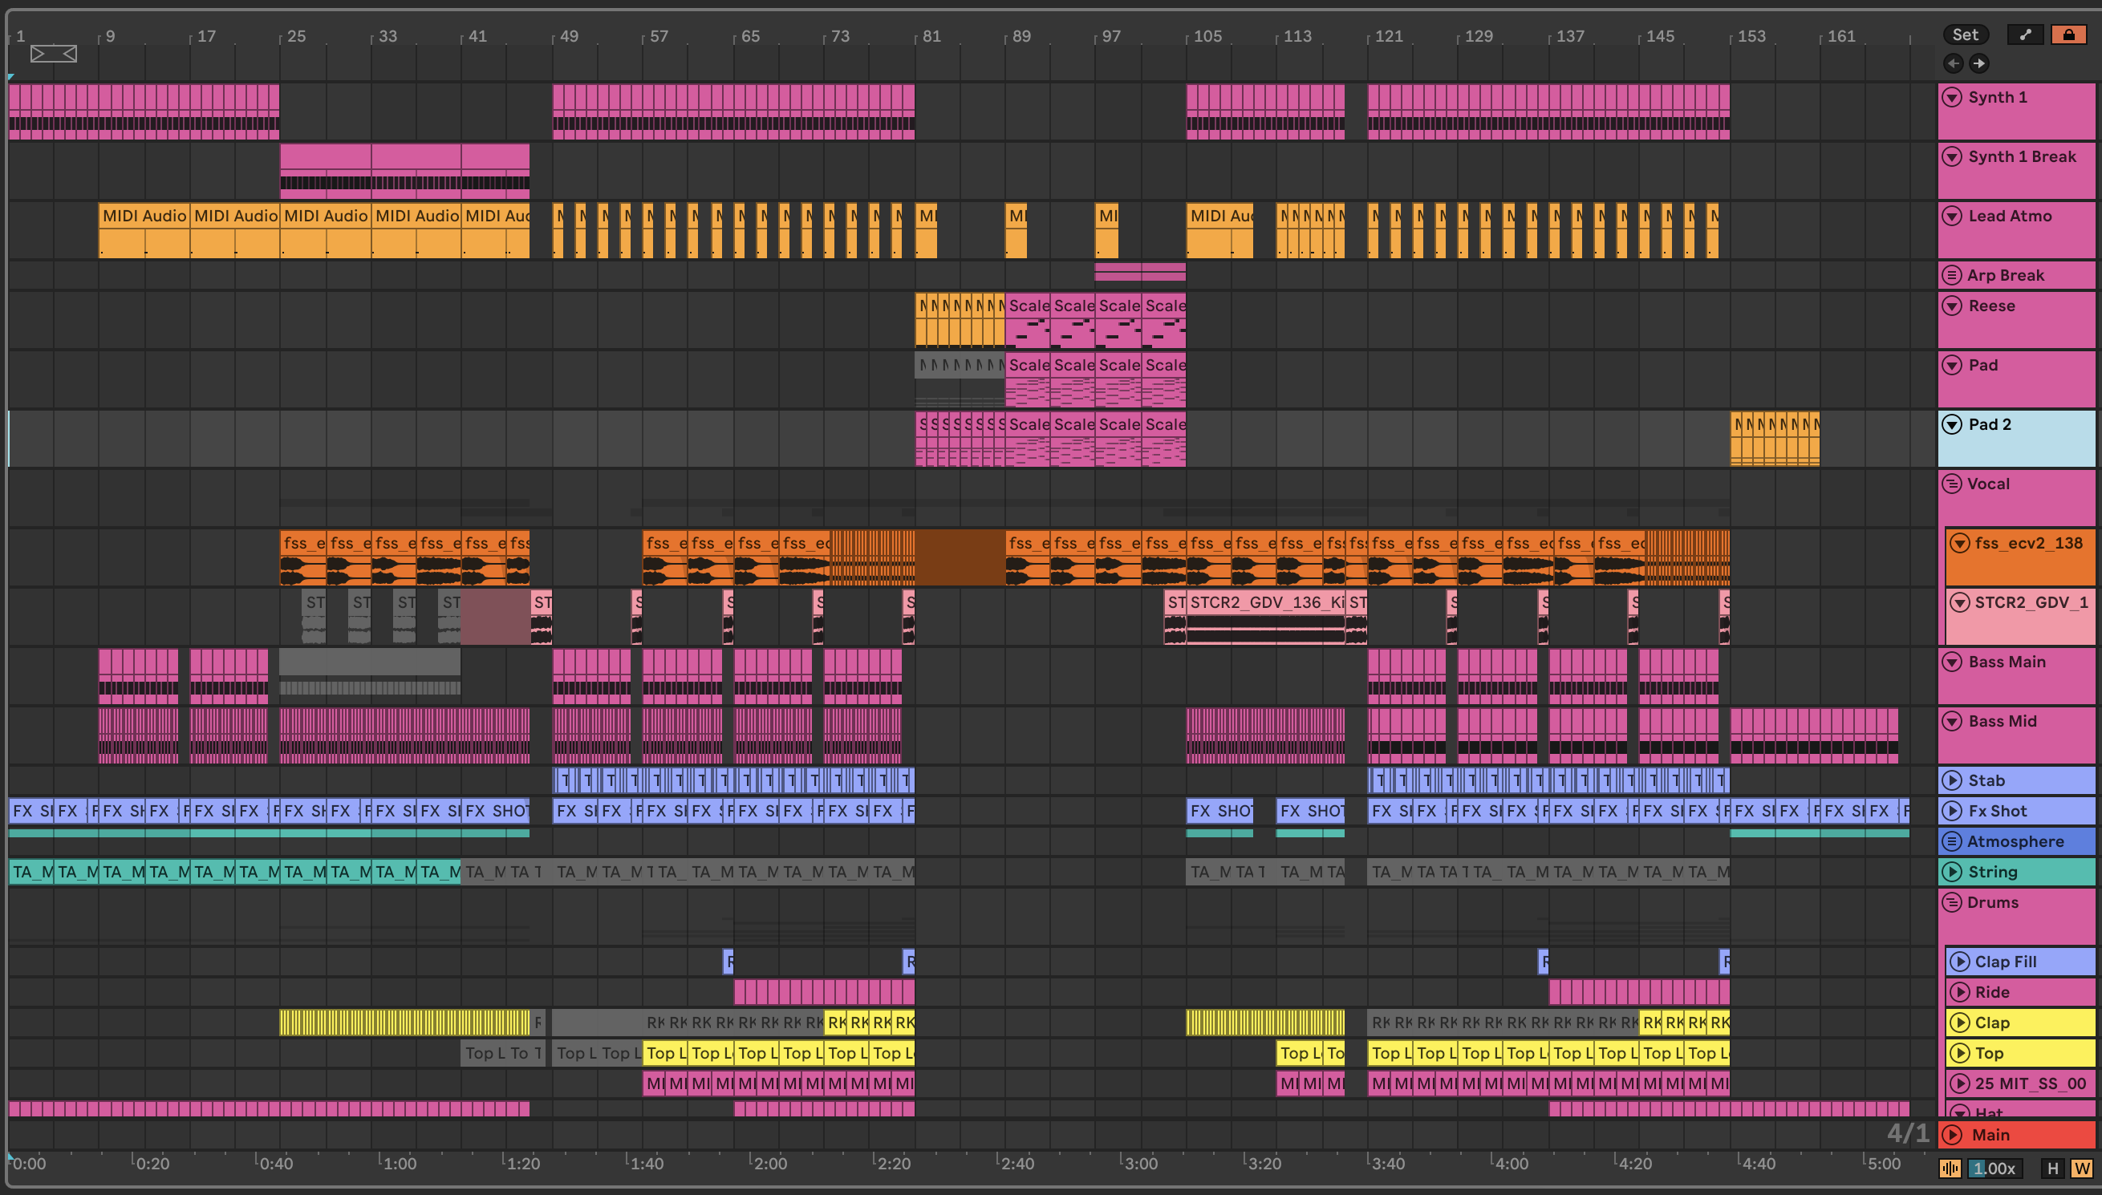Unfold the Stab track
This screenshot has height=1195, width=2102.
coord(1952,780)
